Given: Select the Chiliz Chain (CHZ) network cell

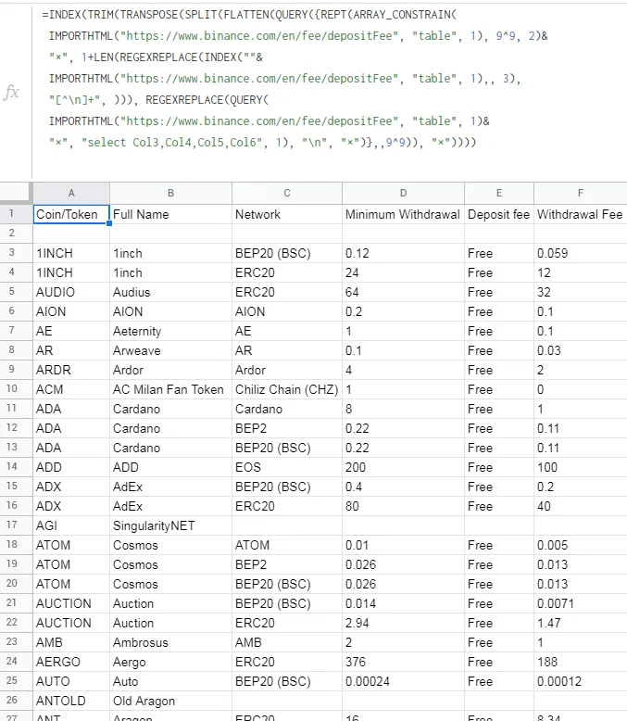Looking at the screenshot, I should click(x=286, y=390).
